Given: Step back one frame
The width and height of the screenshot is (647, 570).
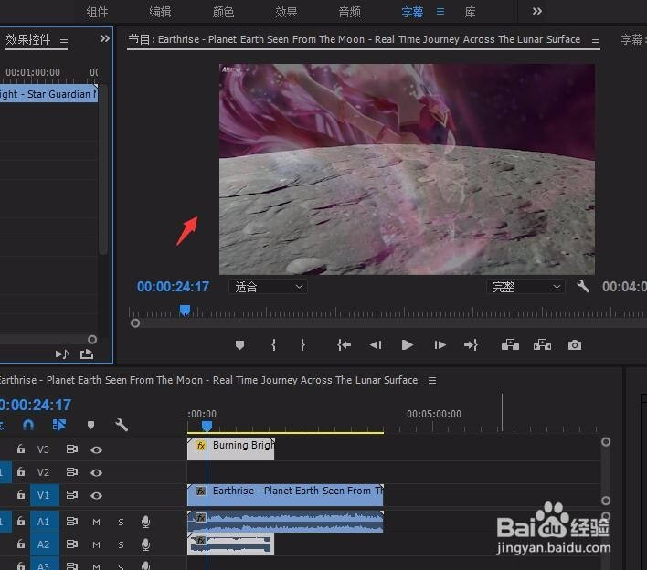Looking at the screenshot, I should tap(376, 344).
